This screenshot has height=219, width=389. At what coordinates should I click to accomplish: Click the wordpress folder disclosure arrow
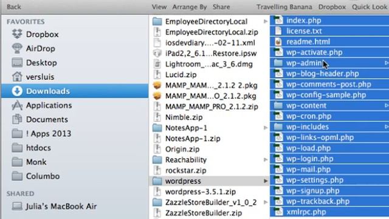point(266,181)
